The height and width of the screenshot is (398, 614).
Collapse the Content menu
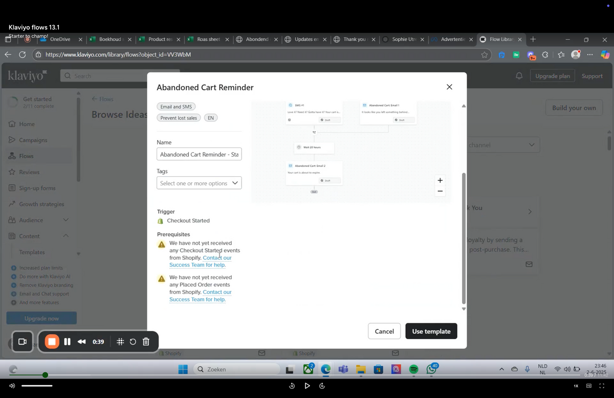65,236
